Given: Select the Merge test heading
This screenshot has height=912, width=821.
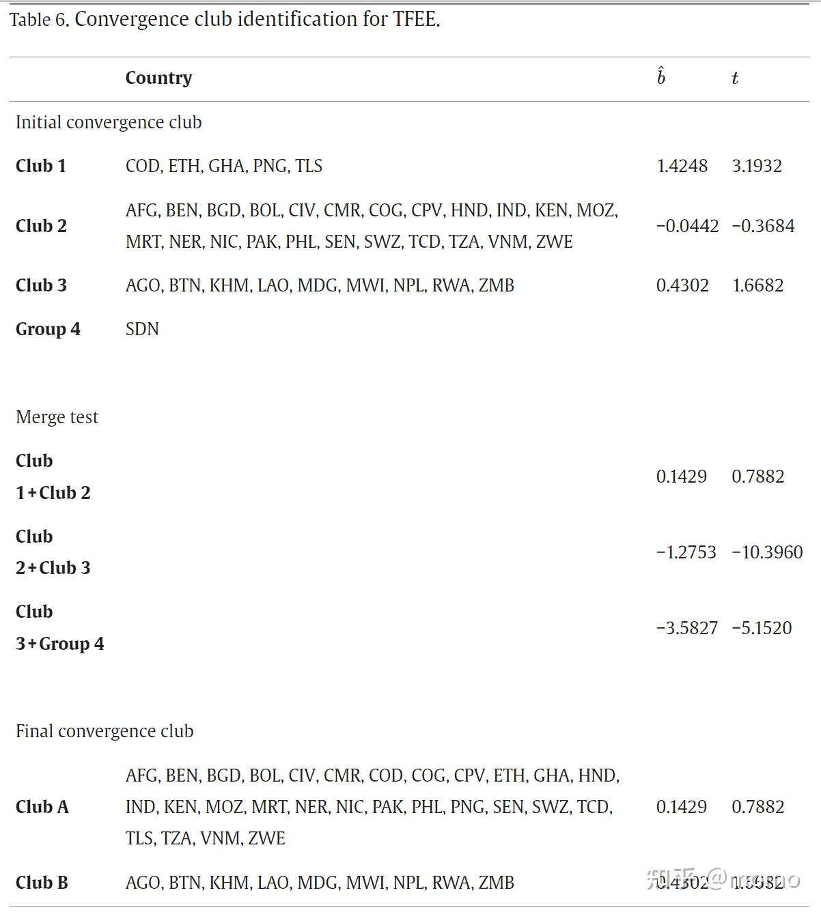Looking at the screenshot, I should tap(57, 417).
